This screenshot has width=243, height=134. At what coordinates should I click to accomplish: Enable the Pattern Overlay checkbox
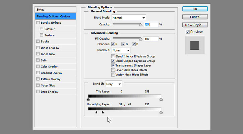[x=38, y=79]
